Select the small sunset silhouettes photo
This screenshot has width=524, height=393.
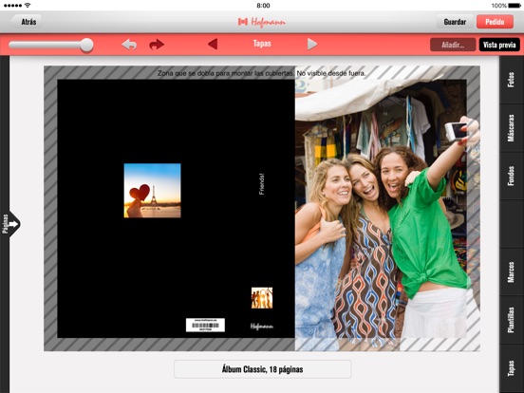(262, 298)
